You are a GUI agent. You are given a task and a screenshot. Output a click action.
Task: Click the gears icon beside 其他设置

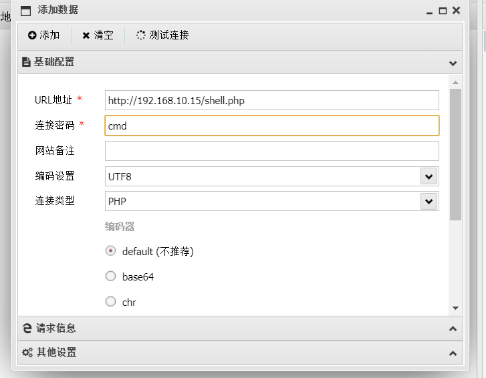pyautogui.click(x=27, y=353)
